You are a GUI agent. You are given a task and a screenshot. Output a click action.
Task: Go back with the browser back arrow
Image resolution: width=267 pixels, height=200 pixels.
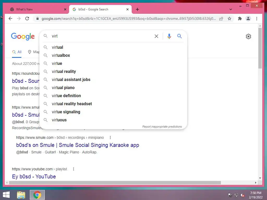(10, 18)
